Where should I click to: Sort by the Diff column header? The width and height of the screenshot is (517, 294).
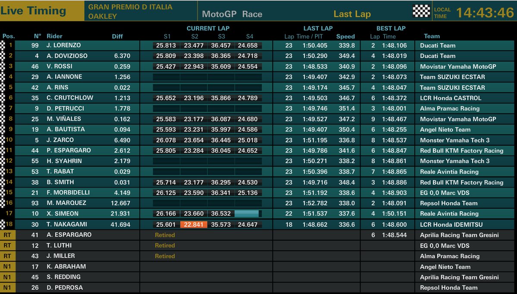[117, 37]
